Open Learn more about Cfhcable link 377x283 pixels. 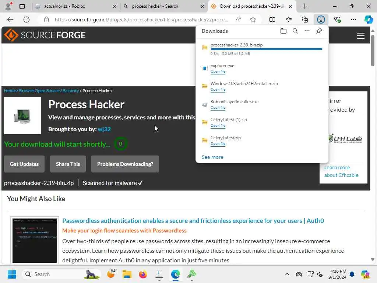tap(341, 171)
